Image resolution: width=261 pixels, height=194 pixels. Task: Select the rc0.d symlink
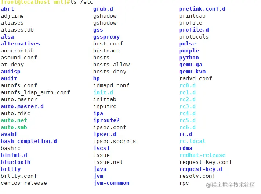(188, 85)
